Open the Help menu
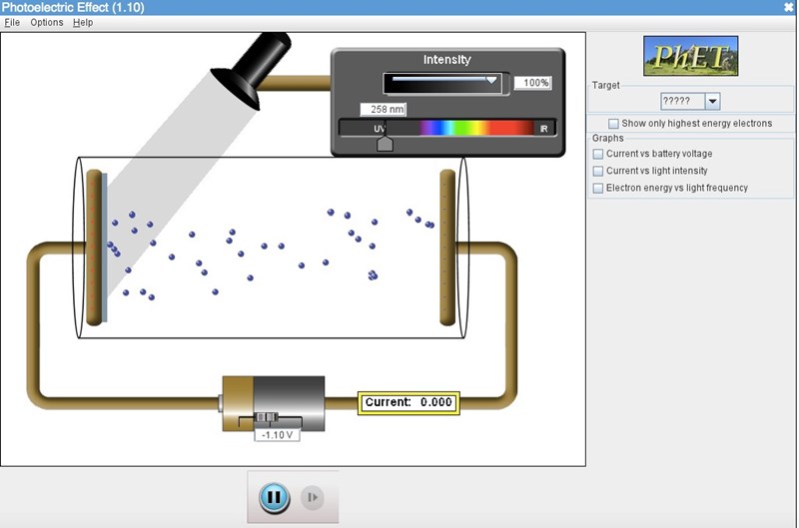799x528 pixels. coord(83,22)
